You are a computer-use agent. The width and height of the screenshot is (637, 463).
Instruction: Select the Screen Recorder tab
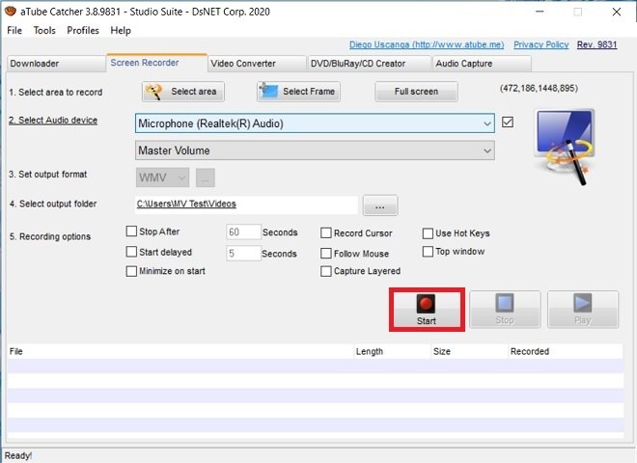[156, 63]
